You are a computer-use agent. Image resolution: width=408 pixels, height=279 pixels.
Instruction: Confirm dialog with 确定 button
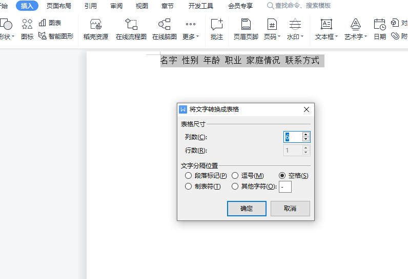[x=247, y=208]
